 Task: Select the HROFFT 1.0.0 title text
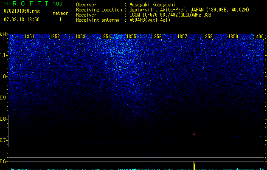coord(33,3)
